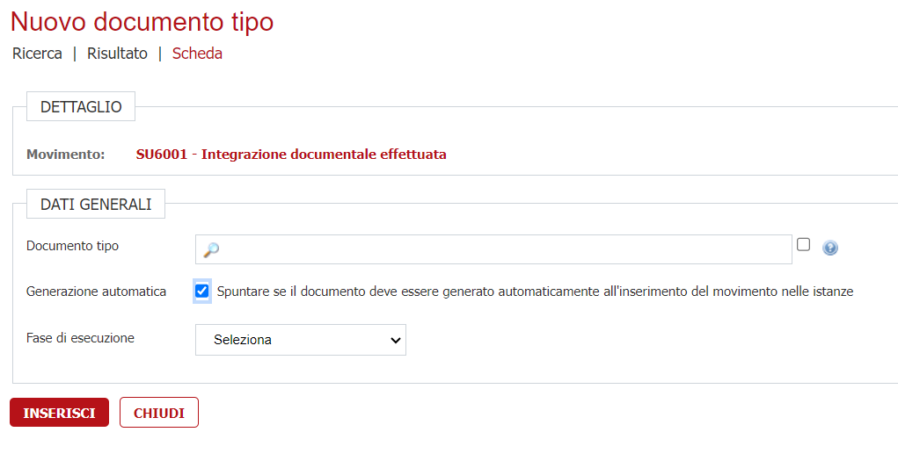The width and height of the screenshot is (898, 461).
Task: Open the blue help question mark icon
Action: point(829,248)
